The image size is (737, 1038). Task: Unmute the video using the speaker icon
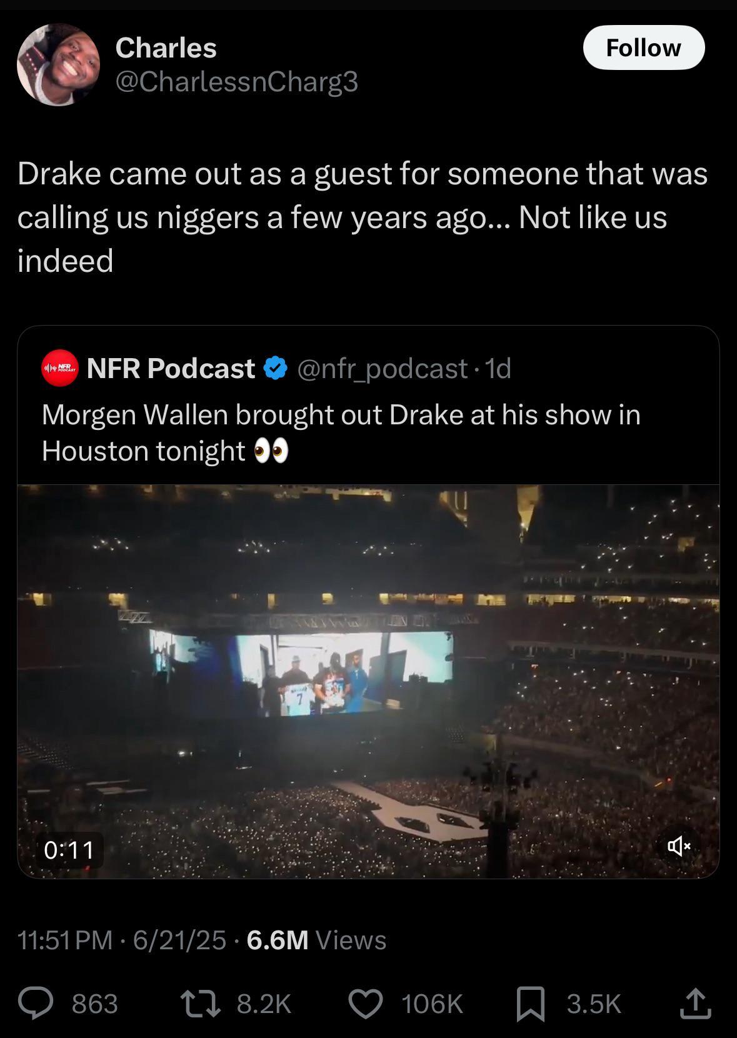[x=679, y=846]
